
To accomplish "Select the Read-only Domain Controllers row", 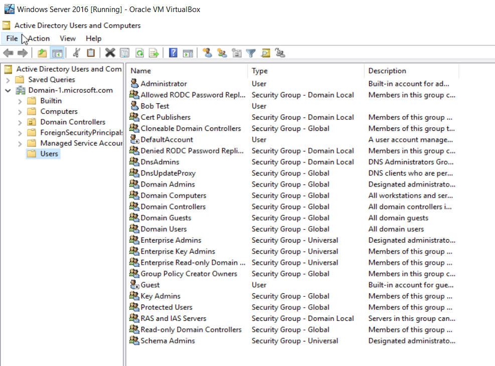I will click(292, 329).
